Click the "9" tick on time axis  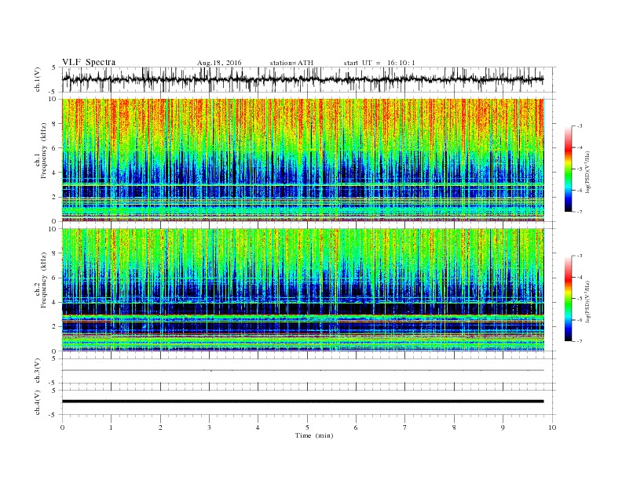pos(503,427)
